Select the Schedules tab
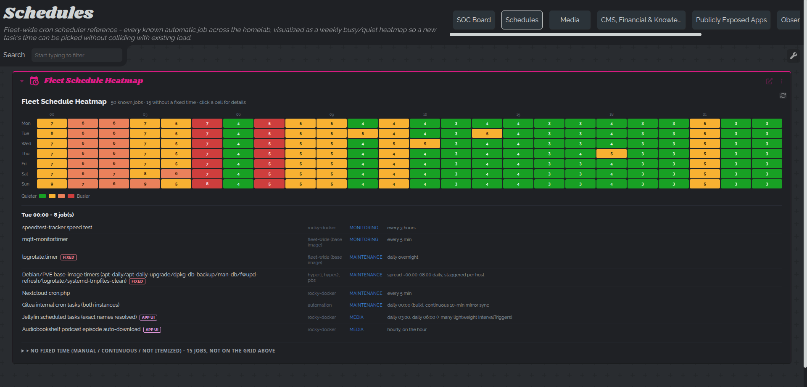 click(x=522, y=20)
